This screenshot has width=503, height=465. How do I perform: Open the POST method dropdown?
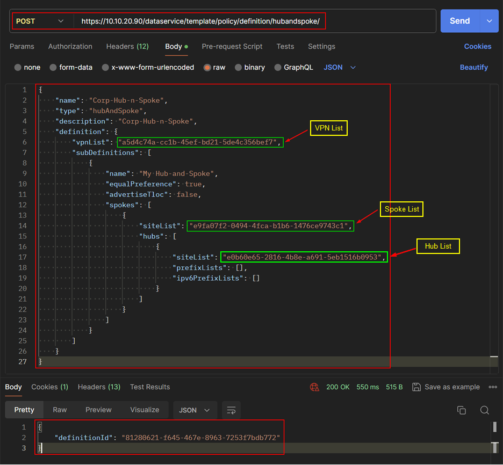(x=40, y=21)
